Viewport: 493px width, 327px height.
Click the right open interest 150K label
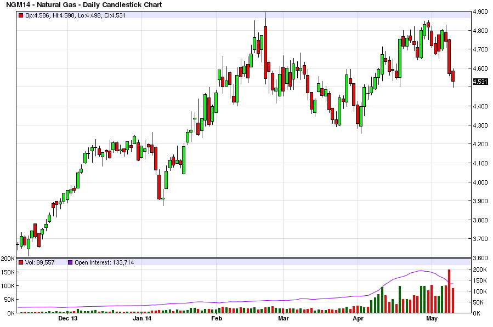pos(480,280)
